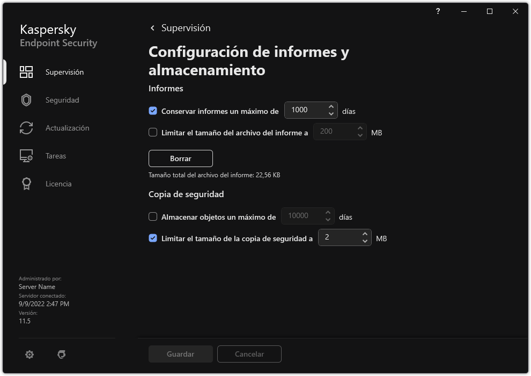Image resolution: width=531 pixels, height=376 pixels.
Task: Enable Limitar el tamaño del archivo del informe
Action: tap(152, 132)
